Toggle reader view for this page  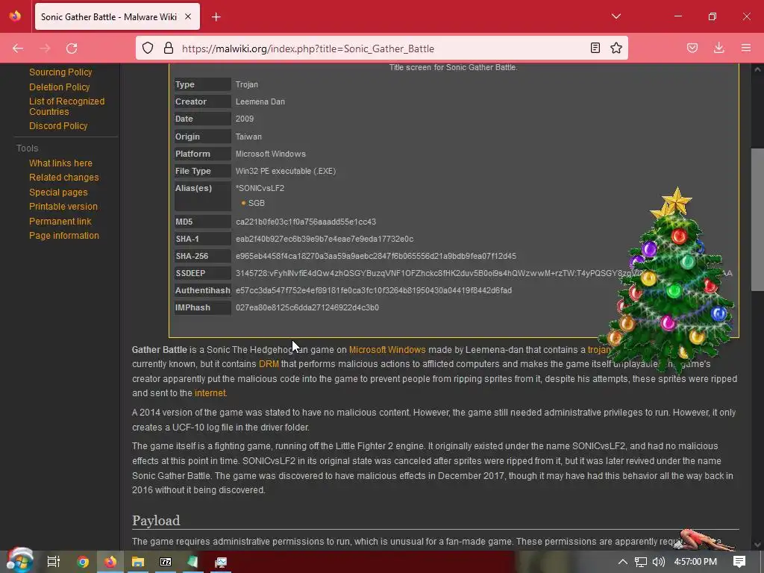[x=595, y=48]
